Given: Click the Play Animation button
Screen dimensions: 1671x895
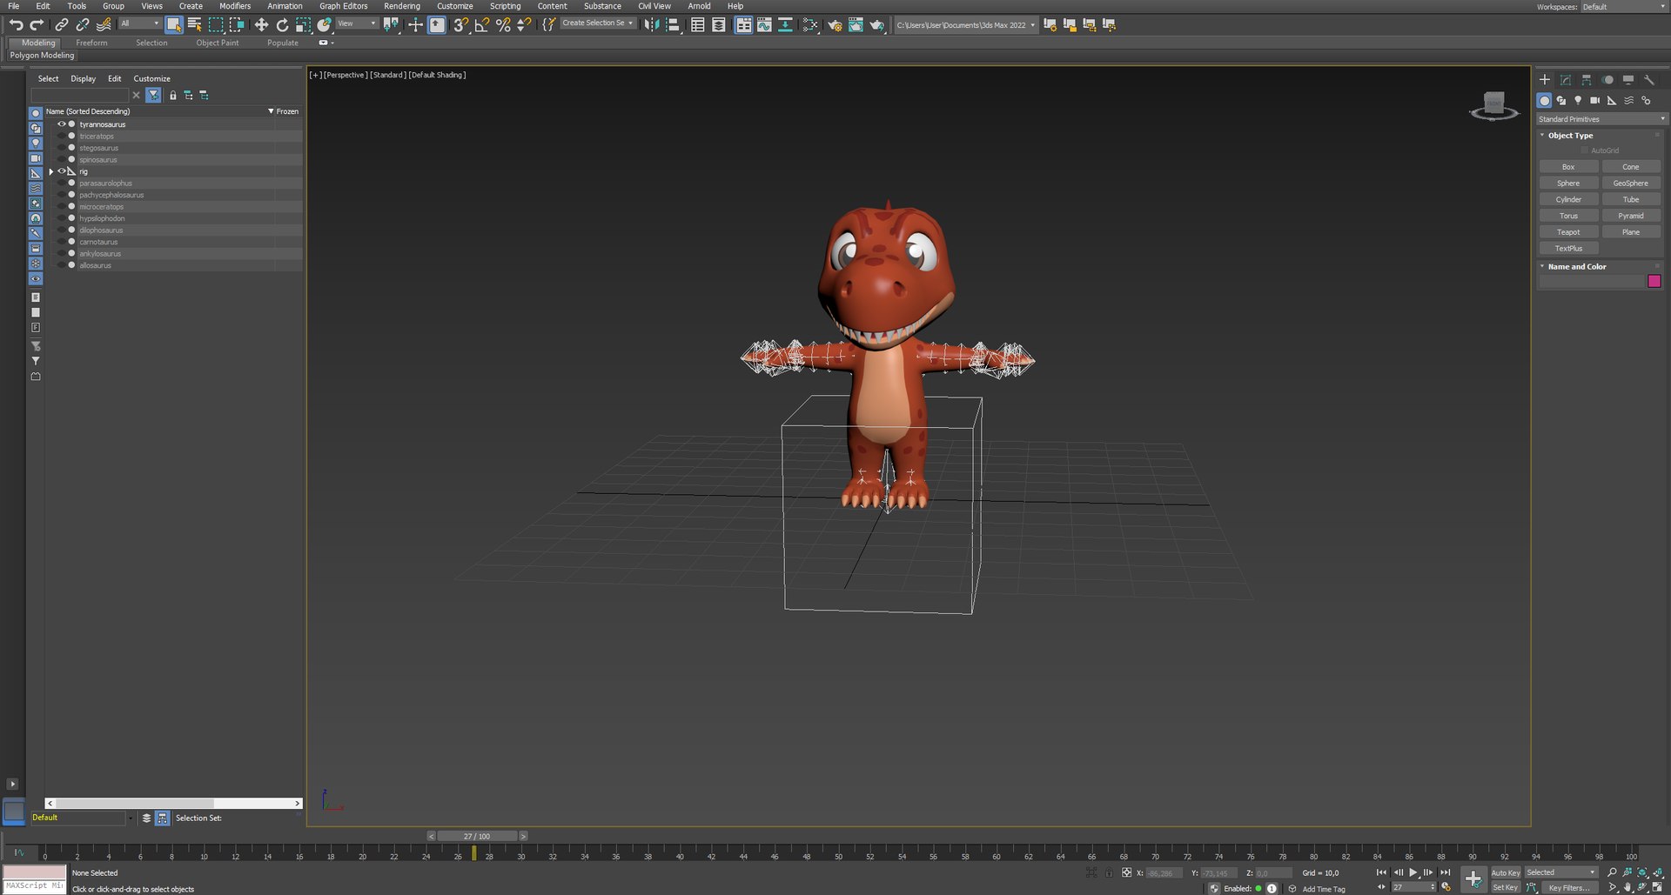Looking at the screenshot, I should pos(1413,872).
